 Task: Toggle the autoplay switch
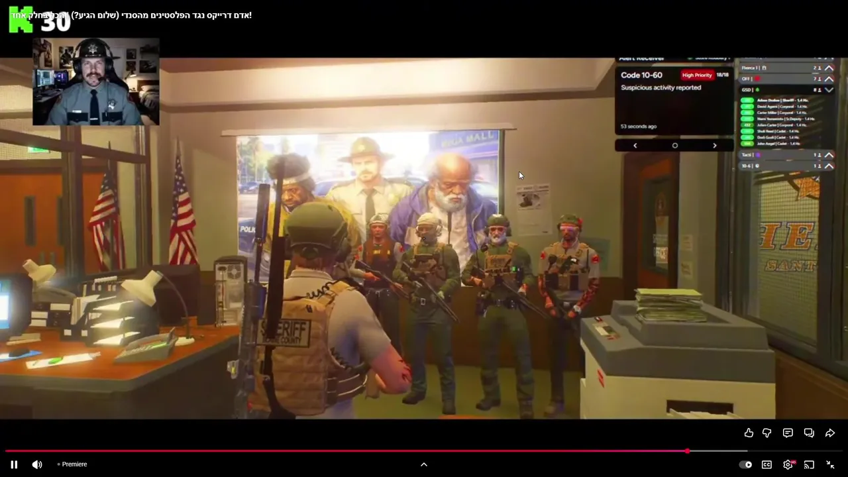pyautogui.click(x=745, y=464)
